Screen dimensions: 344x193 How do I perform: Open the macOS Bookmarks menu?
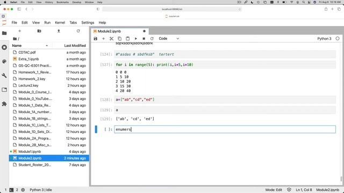(62, 2)
